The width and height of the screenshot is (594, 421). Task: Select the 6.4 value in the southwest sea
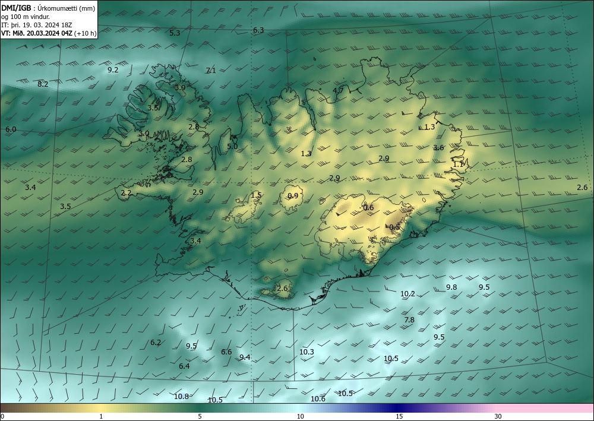coord(184,366)
